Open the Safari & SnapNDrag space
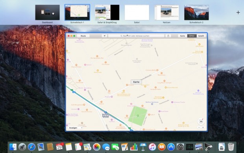The image size is (244, 153). click(107, 12)
